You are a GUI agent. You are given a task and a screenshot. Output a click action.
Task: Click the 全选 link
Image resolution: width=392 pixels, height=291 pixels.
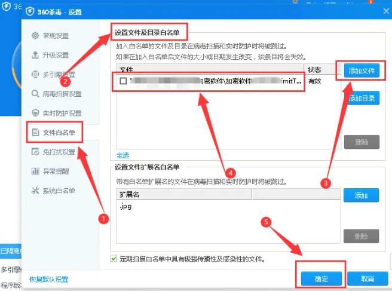click(x=122, y=155)
